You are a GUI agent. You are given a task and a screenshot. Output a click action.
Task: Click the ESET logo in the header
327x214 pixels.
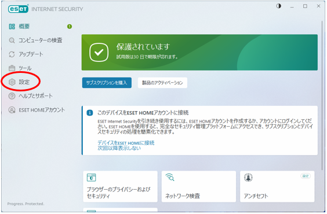pos(18,9)
